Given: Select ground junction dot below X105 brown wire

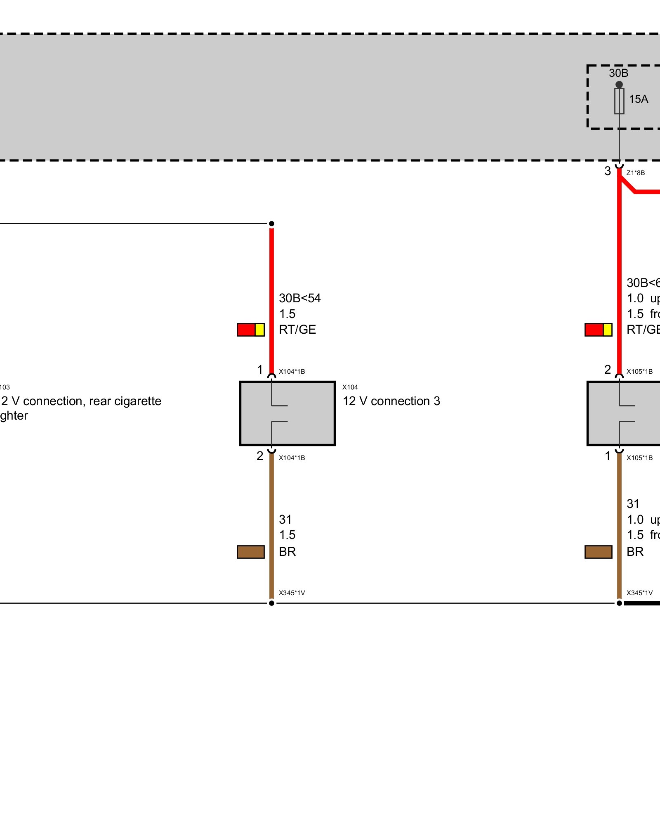Looking at the screenshot, I should [619, 603].
